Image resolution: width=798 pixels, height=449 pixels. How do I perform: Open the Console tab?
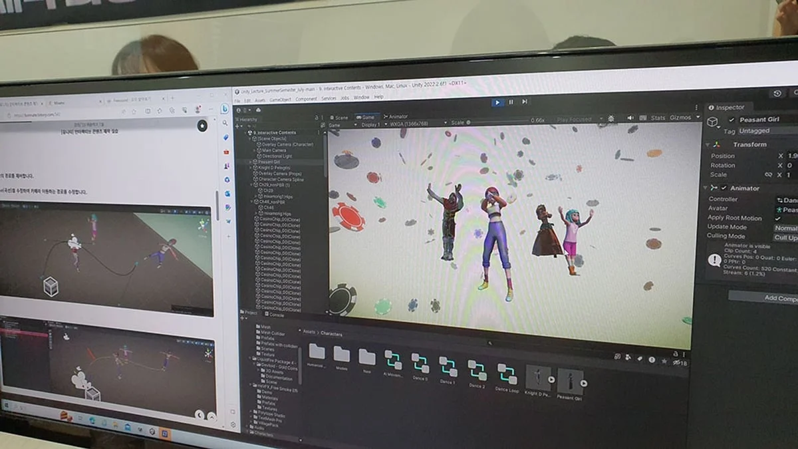(274, 315)
